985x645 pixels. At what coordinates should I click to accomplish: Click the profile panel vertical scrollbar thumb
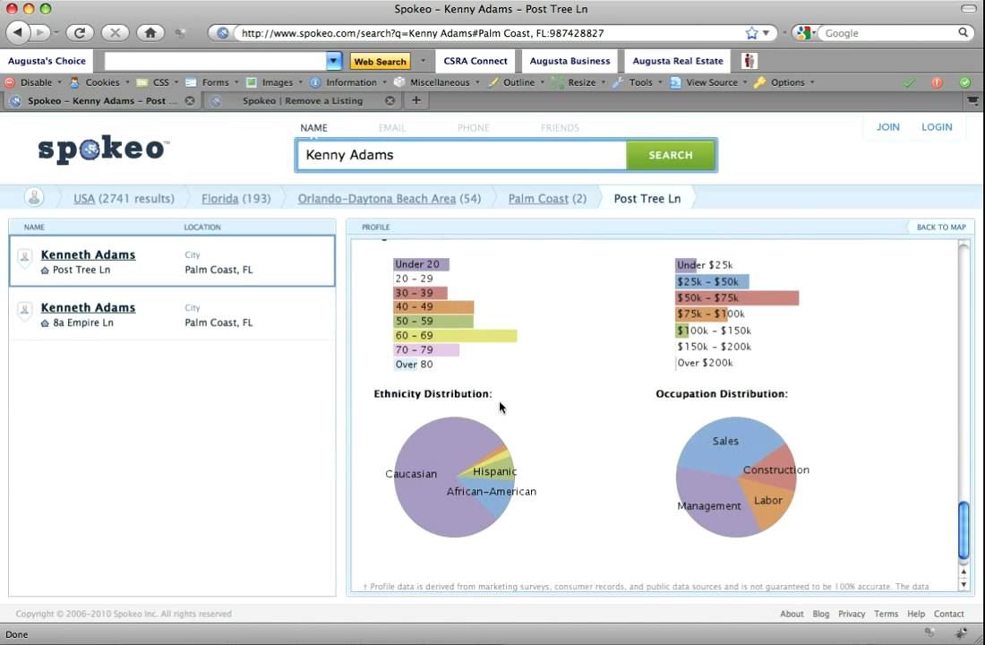click(x=964, y=529)
